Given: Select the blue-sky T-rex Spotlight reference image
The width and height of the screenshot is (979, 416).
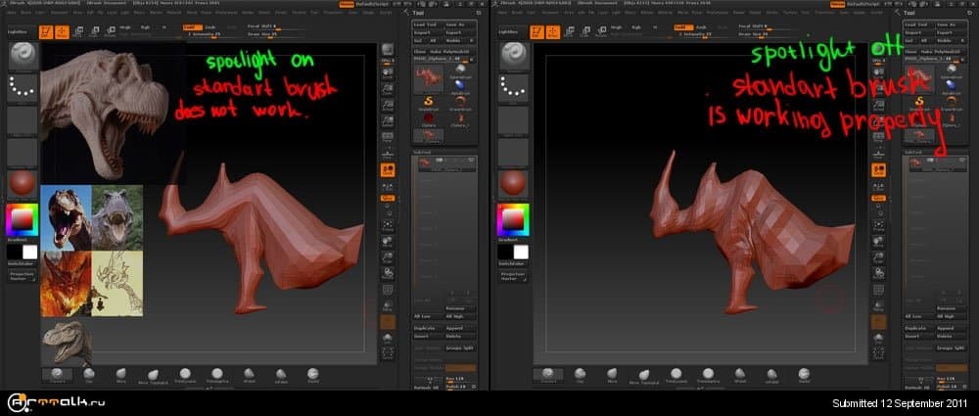Looking at the screenshot, I should click(67, 218).
